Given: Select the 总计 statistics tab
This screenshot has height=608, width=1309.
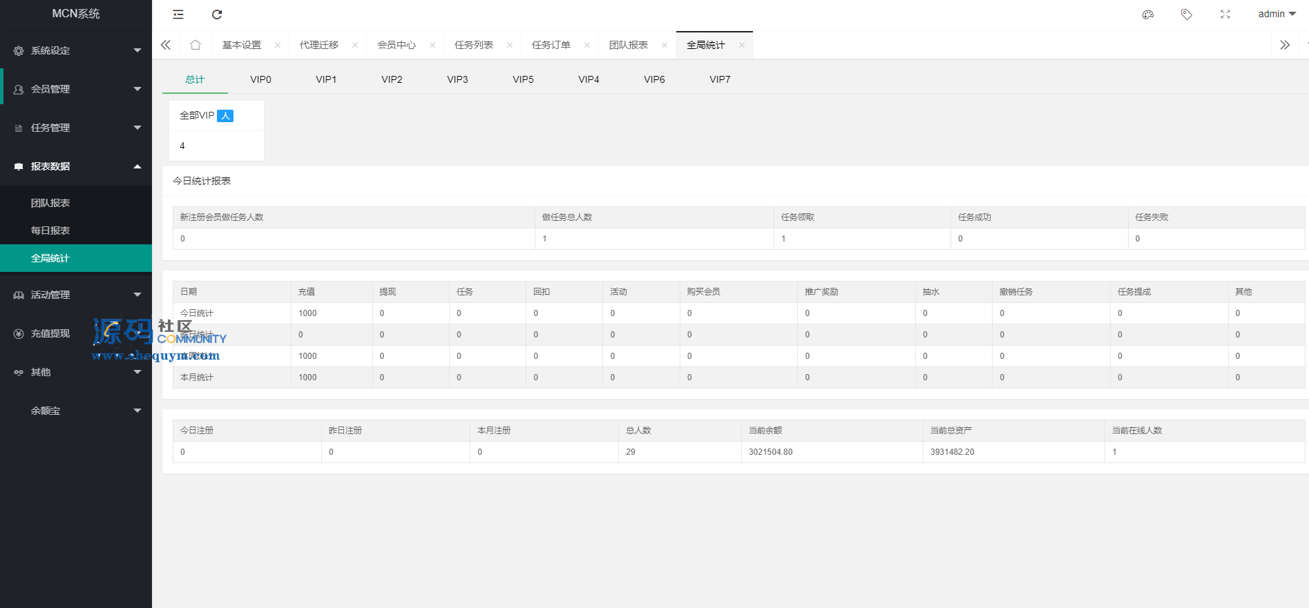Looking at the screenshot, I should 195,79.
